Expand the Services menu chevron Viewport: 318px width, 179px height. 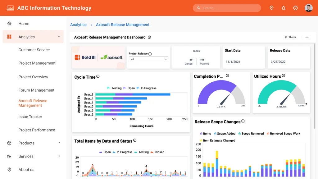coord(59,156)
